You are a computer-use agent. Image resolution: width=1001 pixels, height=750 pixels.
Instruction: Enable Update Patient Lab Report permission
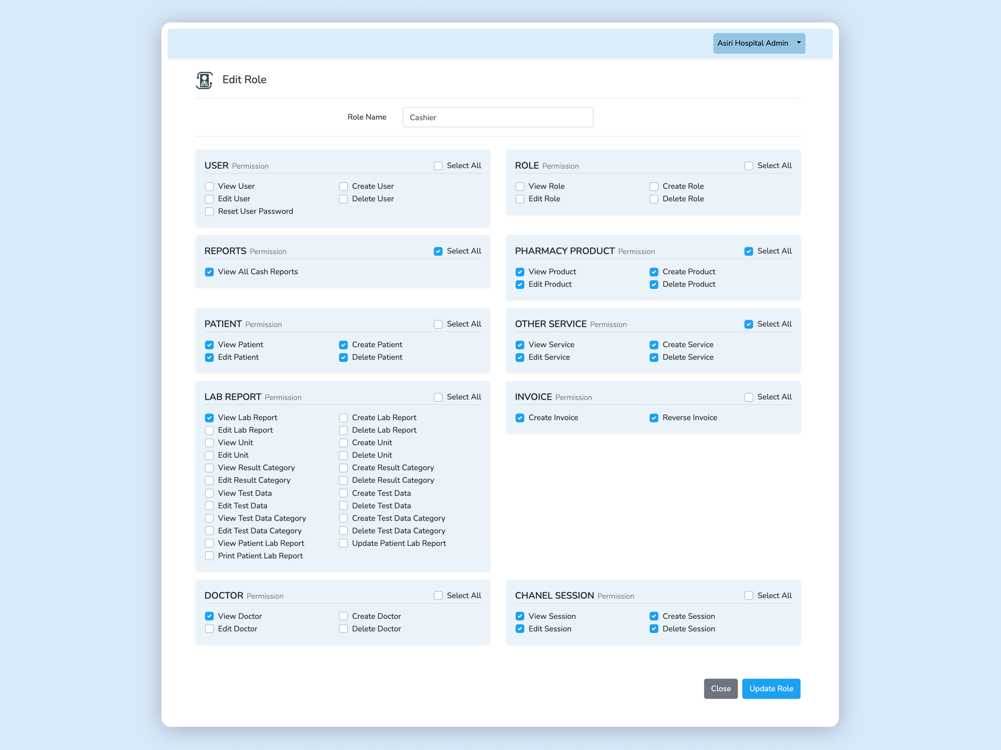343,543
